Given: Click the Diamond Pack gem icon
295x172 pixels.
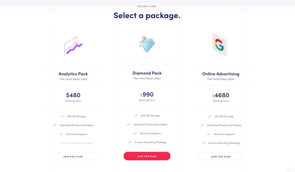Looking at the screenshot, I should [147, 44].
